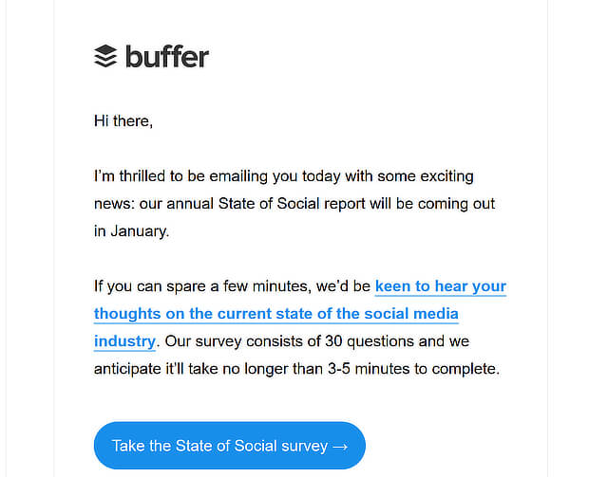The width and height of the screenshot is (589, 477).
Task: Click the 'news: our annual' text
Action: [x=154, y=204]
